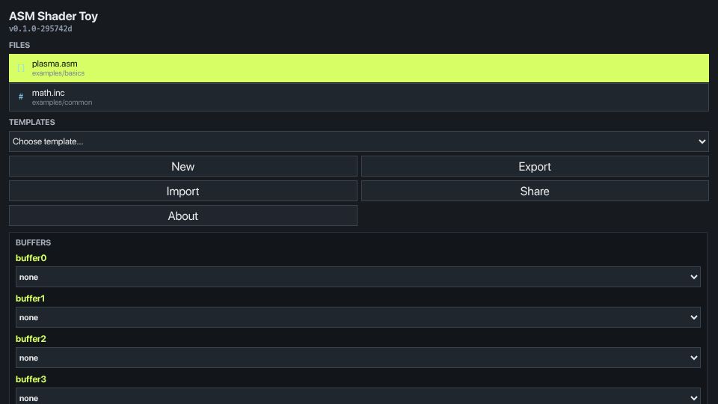Click the Import button
Image resolution: width=718 pixels, height=404 pixels.
(x=182, y=191)
